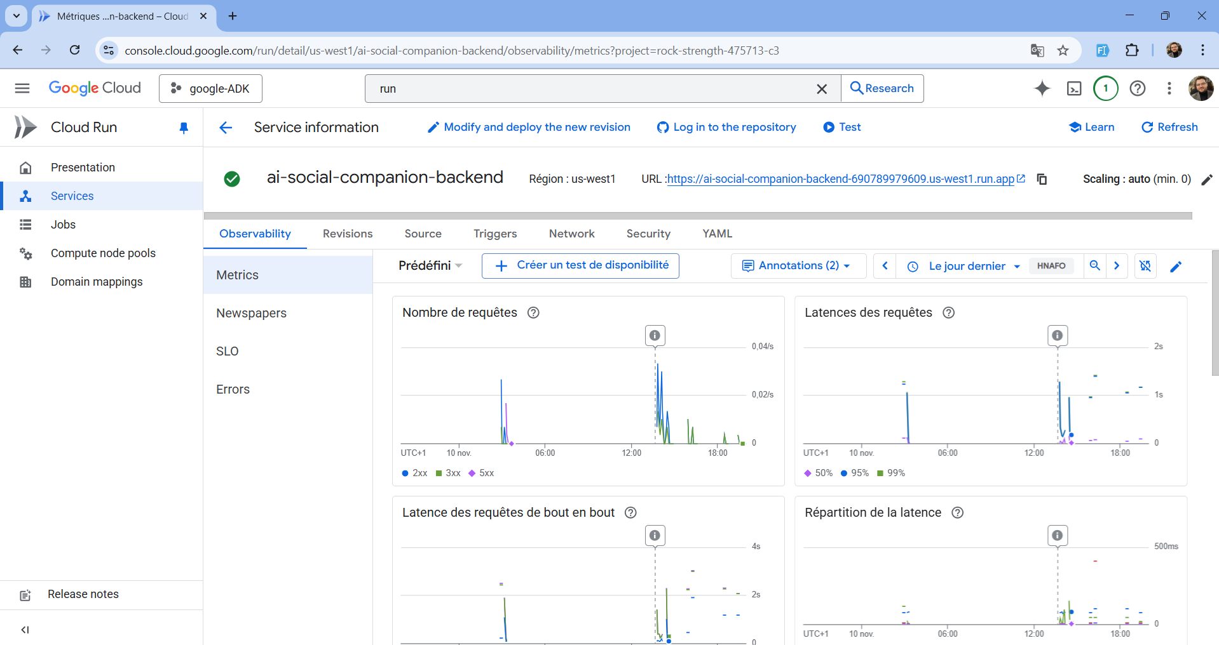1219x645 pixels.
Task: Go to the previous time range
Action: point(885,266)
